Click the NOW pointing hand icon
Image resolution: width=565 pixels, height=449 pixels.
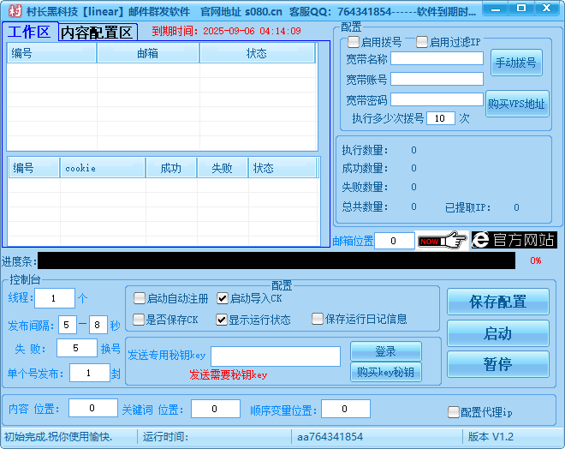click(x=442, y=241)
